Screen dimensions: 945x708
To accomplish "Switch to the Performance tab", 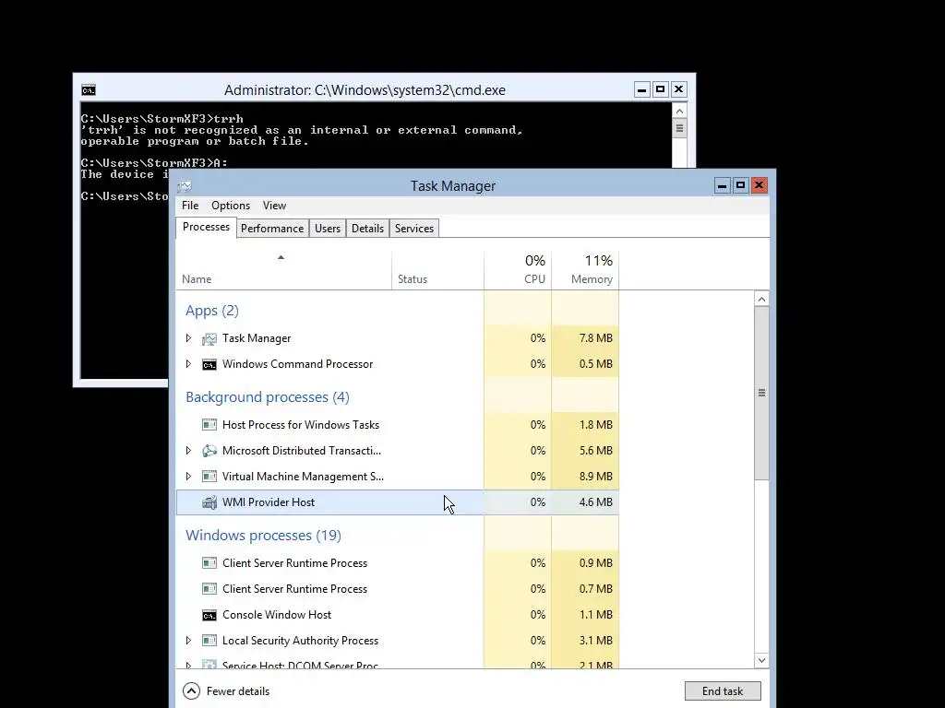I will point(272,229).
